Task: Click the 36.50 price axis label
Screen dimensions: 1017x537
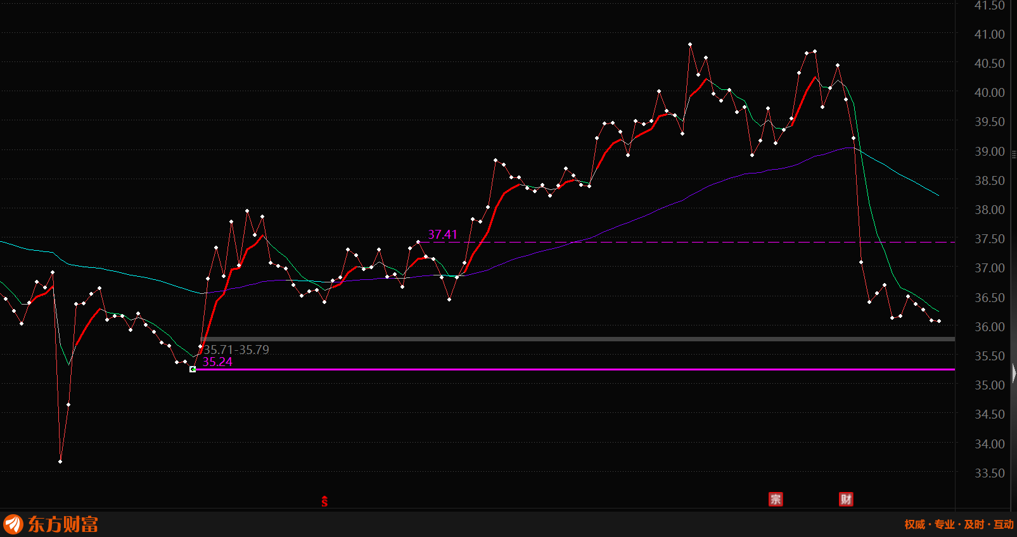Action: 989,298
